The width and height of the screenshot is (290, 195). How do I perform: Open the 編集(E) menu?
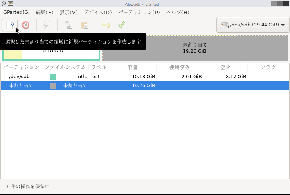click(44, 12)
